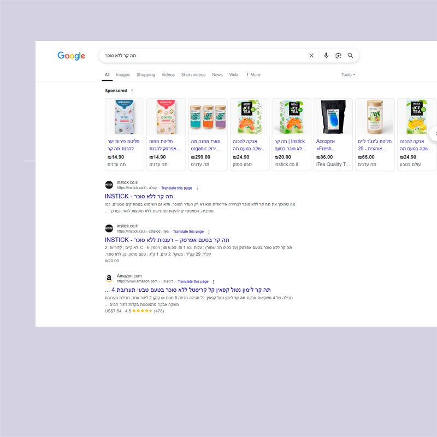Click the 'Ассорти «Fresh...' product title
The height and width of the screenshot is (437, 437).
coord(326,145)
